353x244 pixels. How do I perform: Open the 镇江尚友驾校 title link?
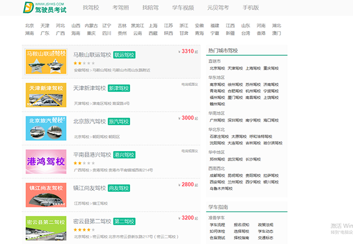(89, 188)
